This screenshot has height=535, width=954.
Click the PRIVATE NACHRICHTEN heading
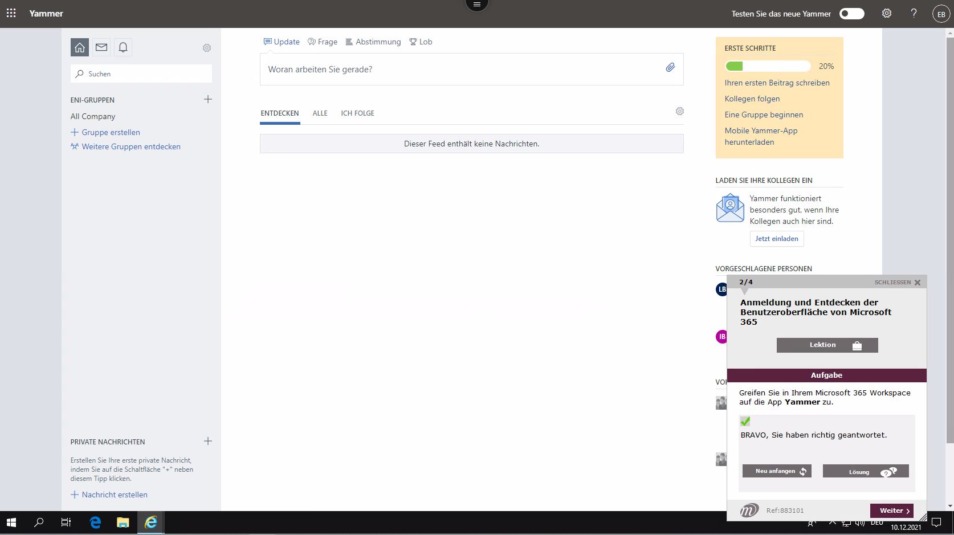[x=108, y=442]
